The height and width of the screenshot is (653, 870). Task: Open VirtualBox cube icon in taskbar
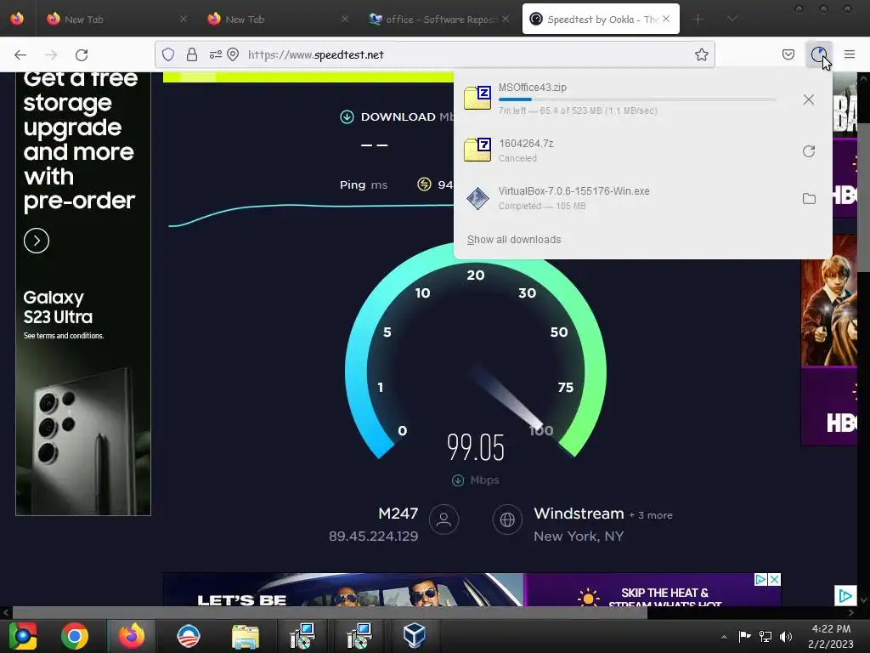[415, 636]
